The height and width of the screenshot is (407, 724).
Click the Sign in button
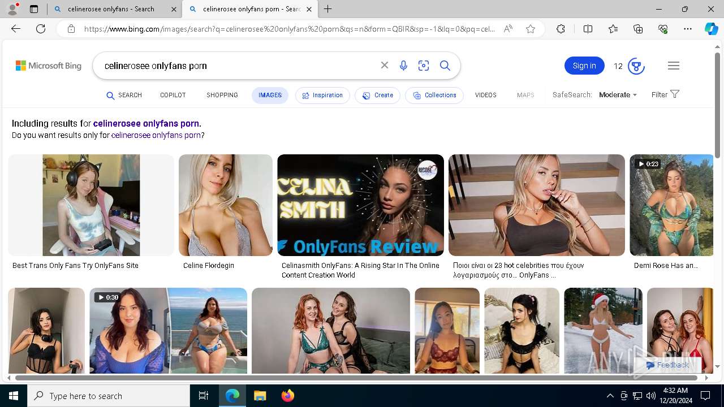point(584,66)
